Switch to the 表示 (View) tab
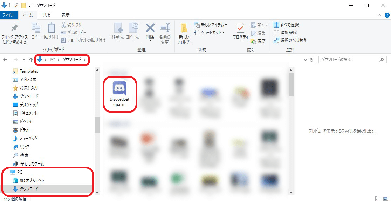Viewport: 391px width, 201px height. point(65,15)
